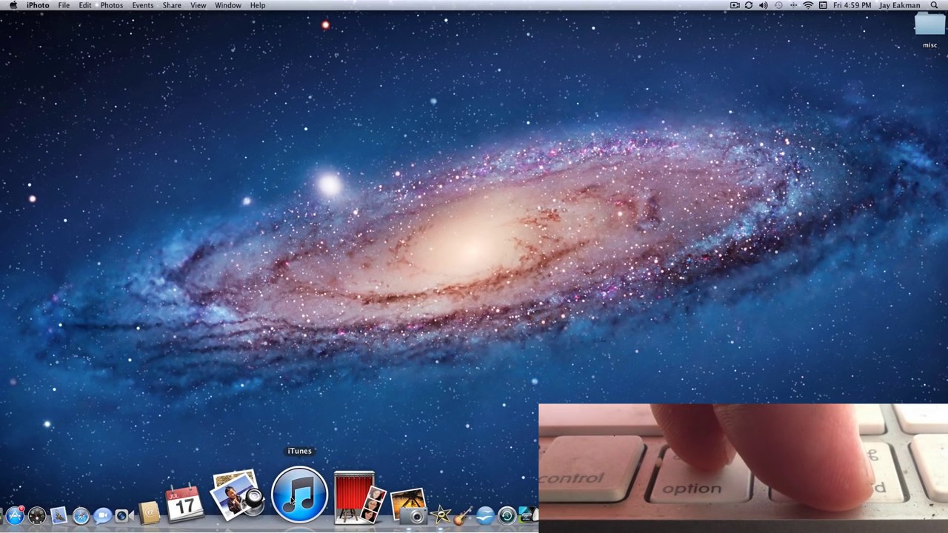Viewport: 948px width, 533px height.
Task: Open the Apple menu
Action: point(13,5)
